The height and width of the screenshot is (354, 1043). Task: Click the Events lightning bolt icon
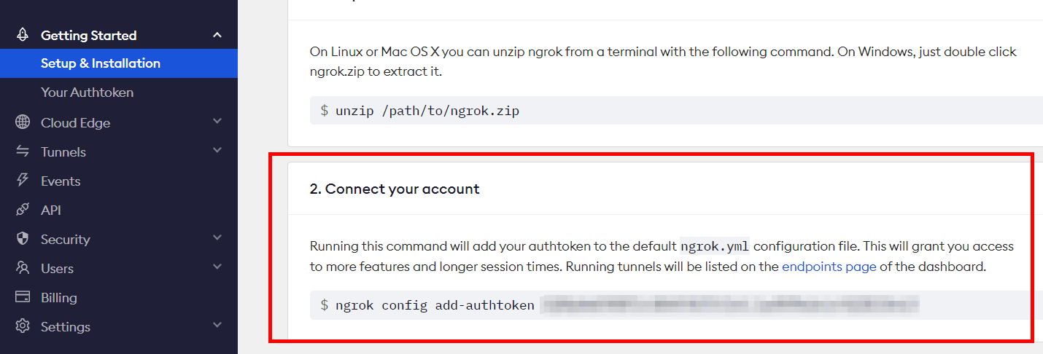(x=23, y=181)
